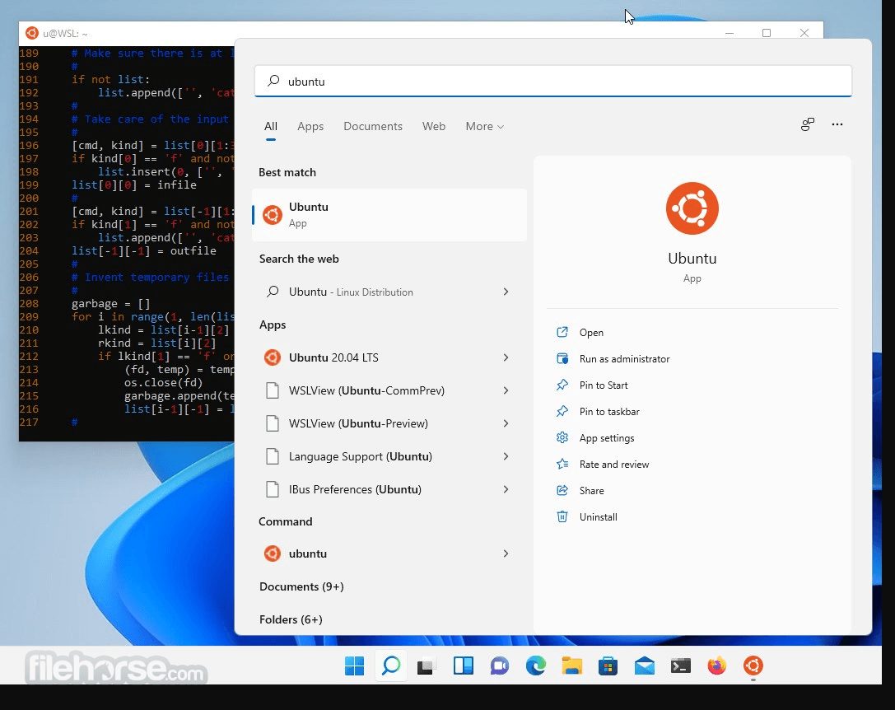
Task: Click the ubuntu search input field
Action: click(553, 81)
